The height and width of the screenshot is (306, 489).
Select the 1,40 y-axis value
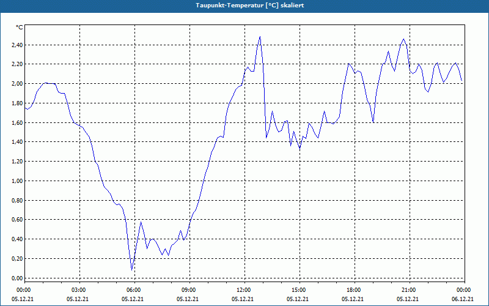(17, 142)
